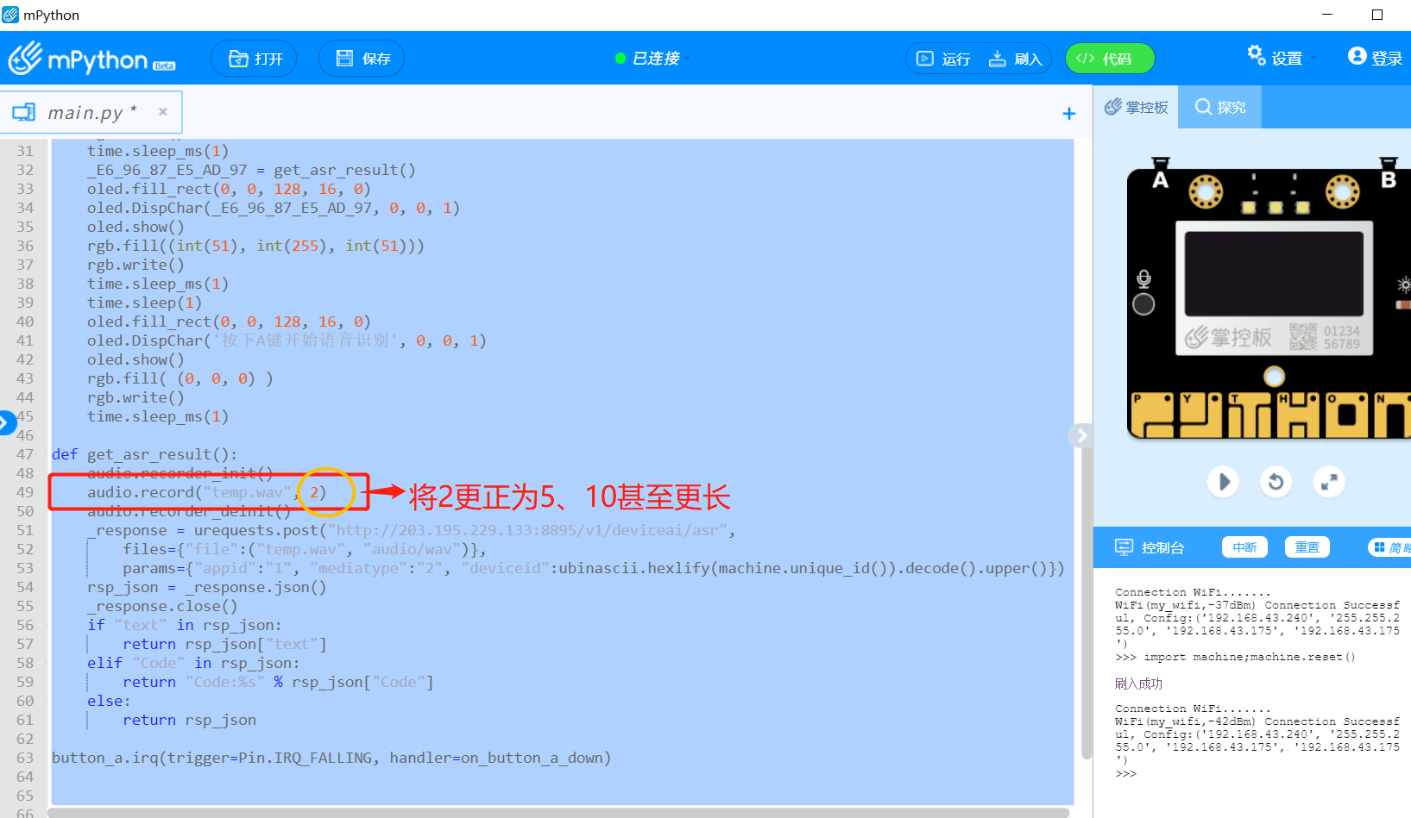Click the Y touch pad on the board

click(x=1200, y=414)
